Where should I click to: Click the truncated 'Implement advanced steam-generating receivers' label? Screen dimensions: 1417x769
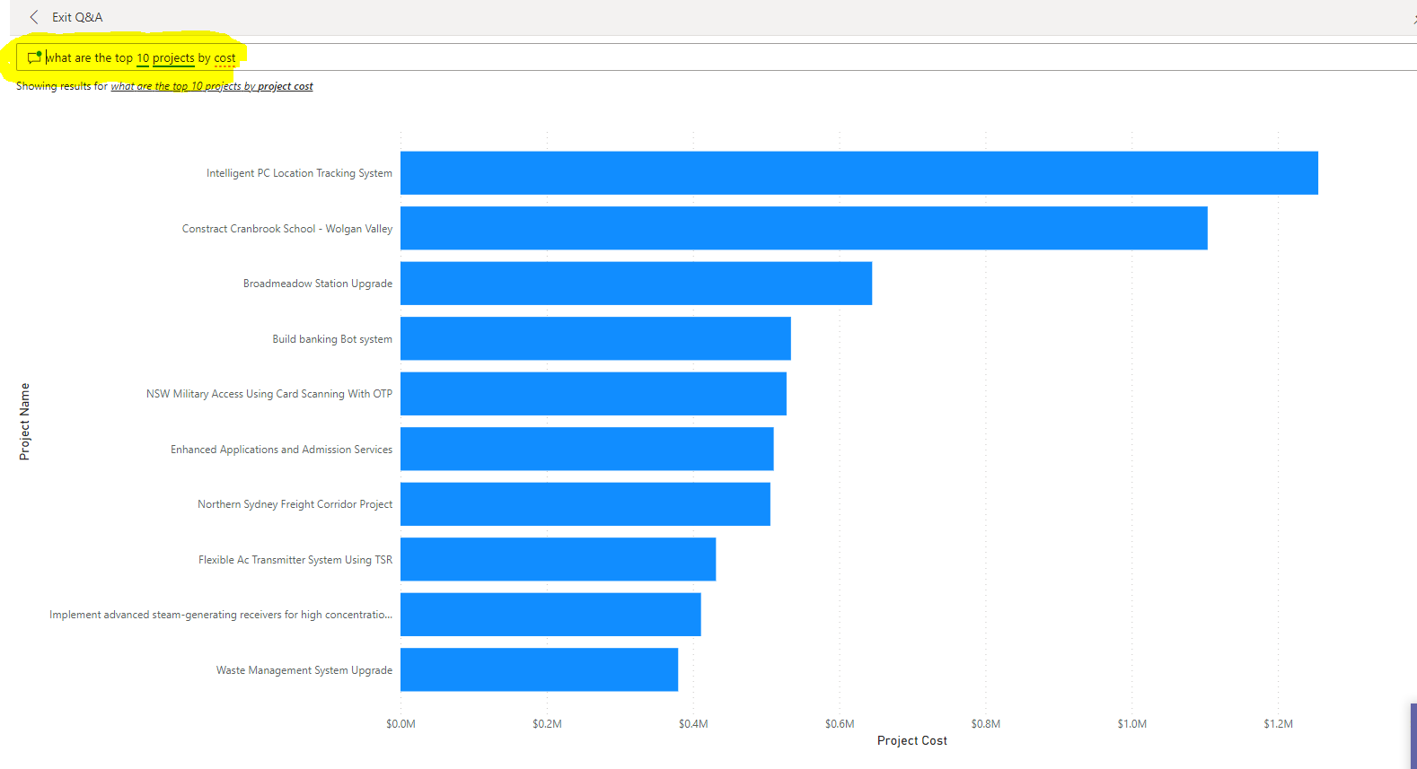[221, 615]
